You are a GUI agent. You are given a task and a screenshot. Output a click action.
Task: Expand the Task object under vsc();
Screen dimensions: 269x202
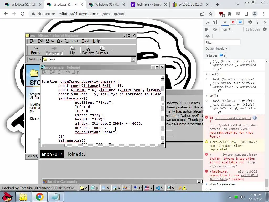click(211, 85)
